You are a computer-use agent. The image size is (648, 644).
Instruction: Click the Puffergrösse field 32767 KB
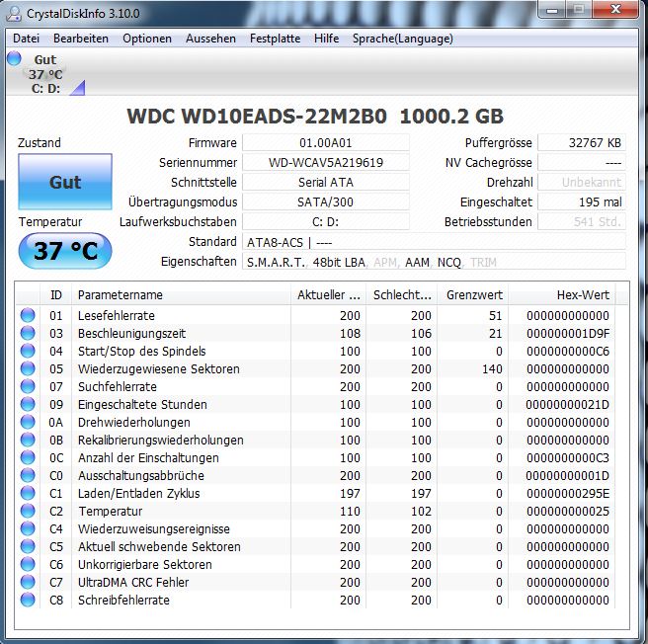point(582,142)
